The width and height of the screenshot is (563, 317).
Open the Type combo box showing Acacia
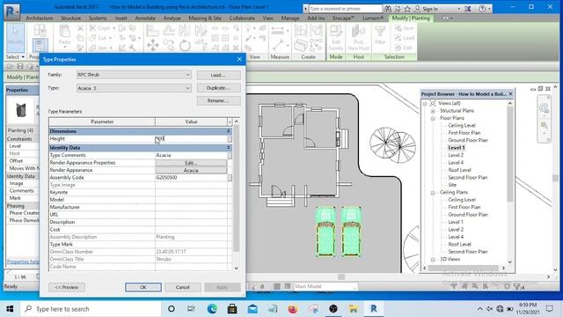coord(134,88)
